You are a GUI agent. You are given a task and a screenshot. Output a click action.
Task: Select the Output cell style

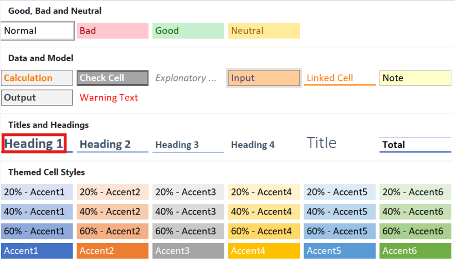[x=37, y=98]
